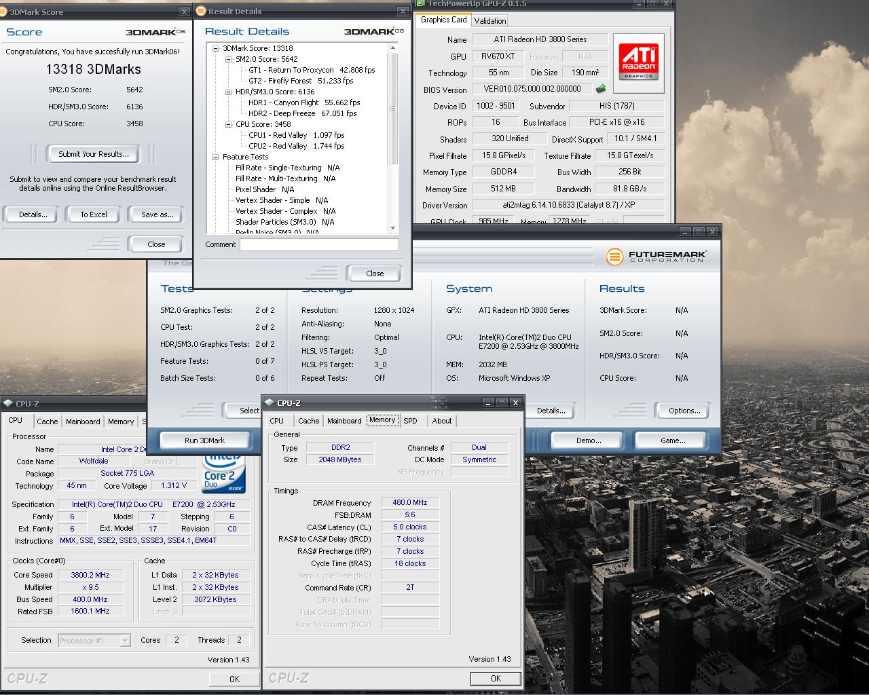The width and height of the screenshot is (869, 695).
Task: Click the Futuremark Corporation logo
Action: pos(657,257)
